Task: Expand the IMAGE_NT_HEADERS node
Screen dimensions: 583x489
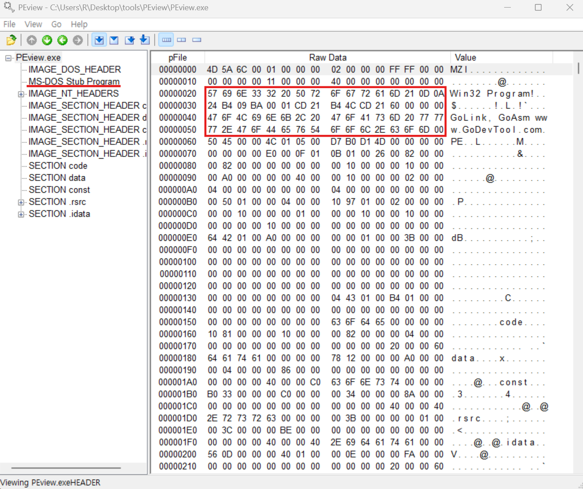Action: 21,94
